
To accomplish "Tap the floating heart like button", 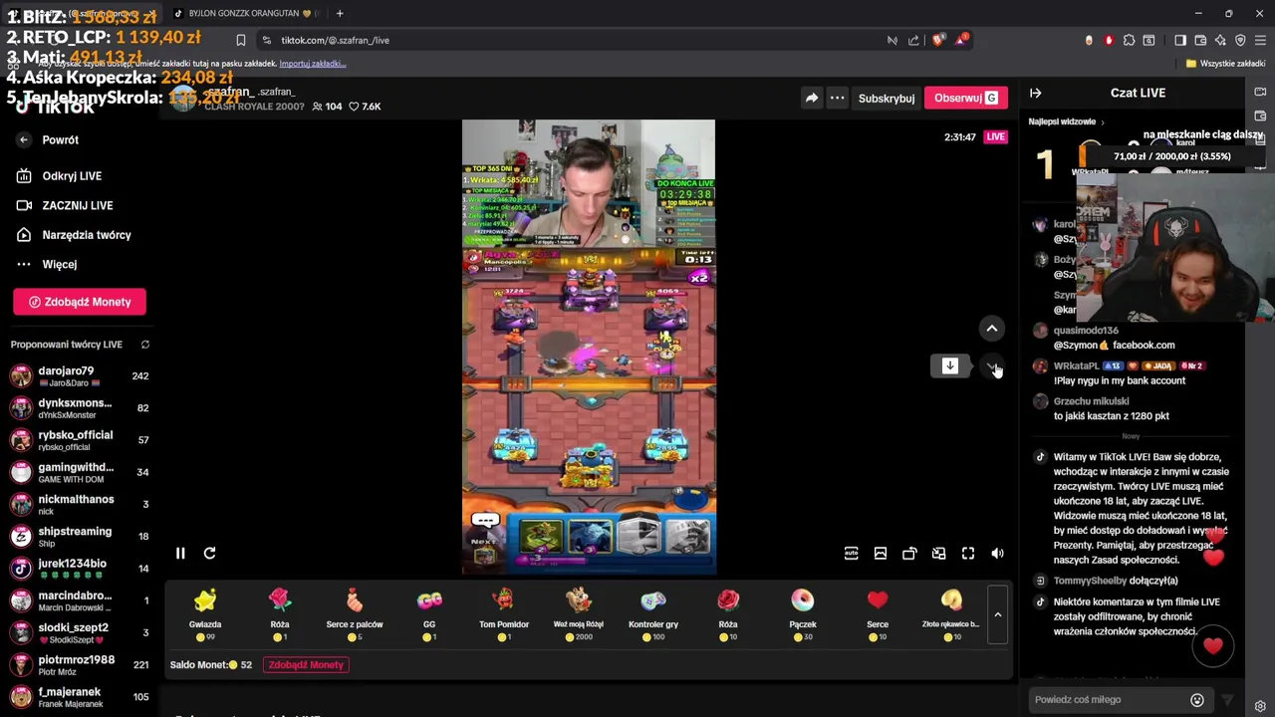I will (1212, 646).
